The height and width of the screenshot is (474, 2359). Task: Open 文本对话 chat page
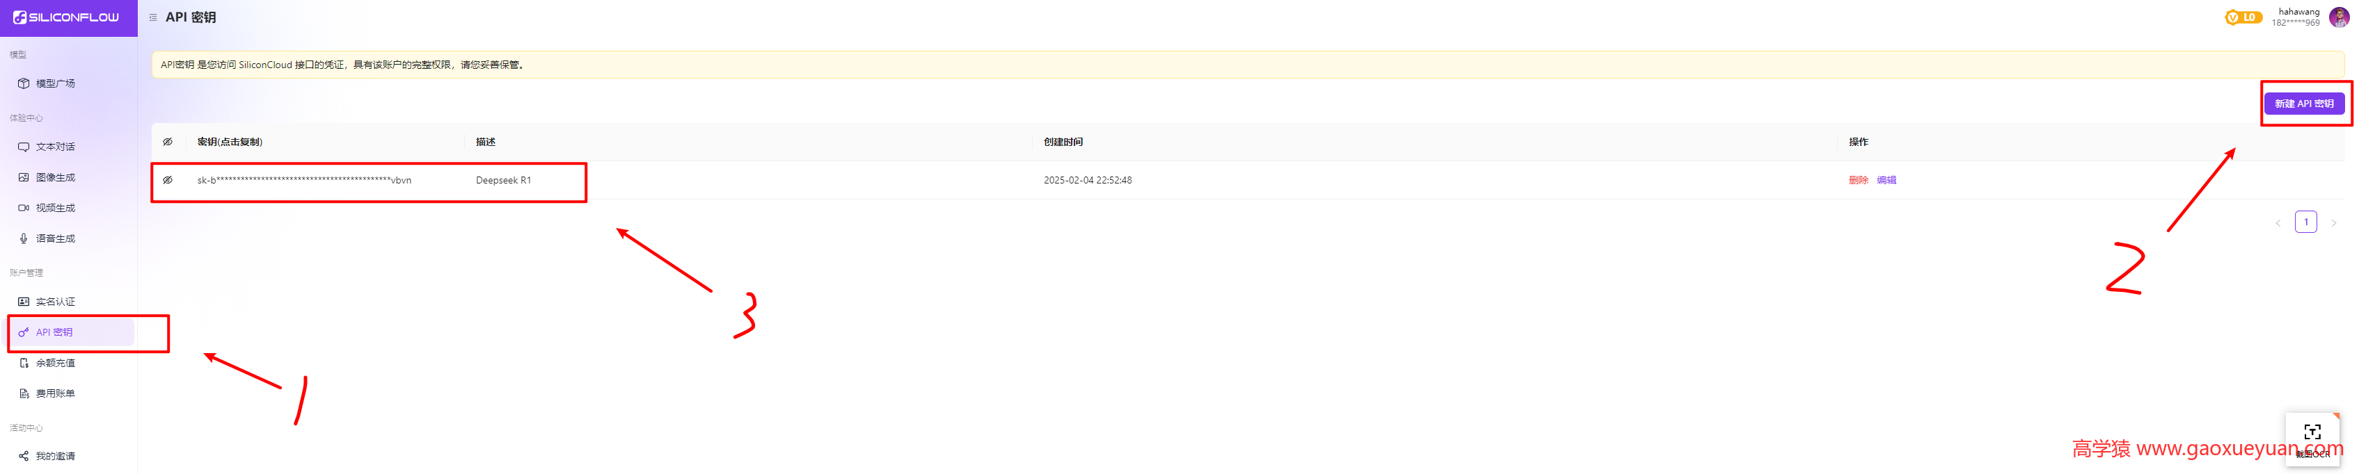[x=55, y=147]
